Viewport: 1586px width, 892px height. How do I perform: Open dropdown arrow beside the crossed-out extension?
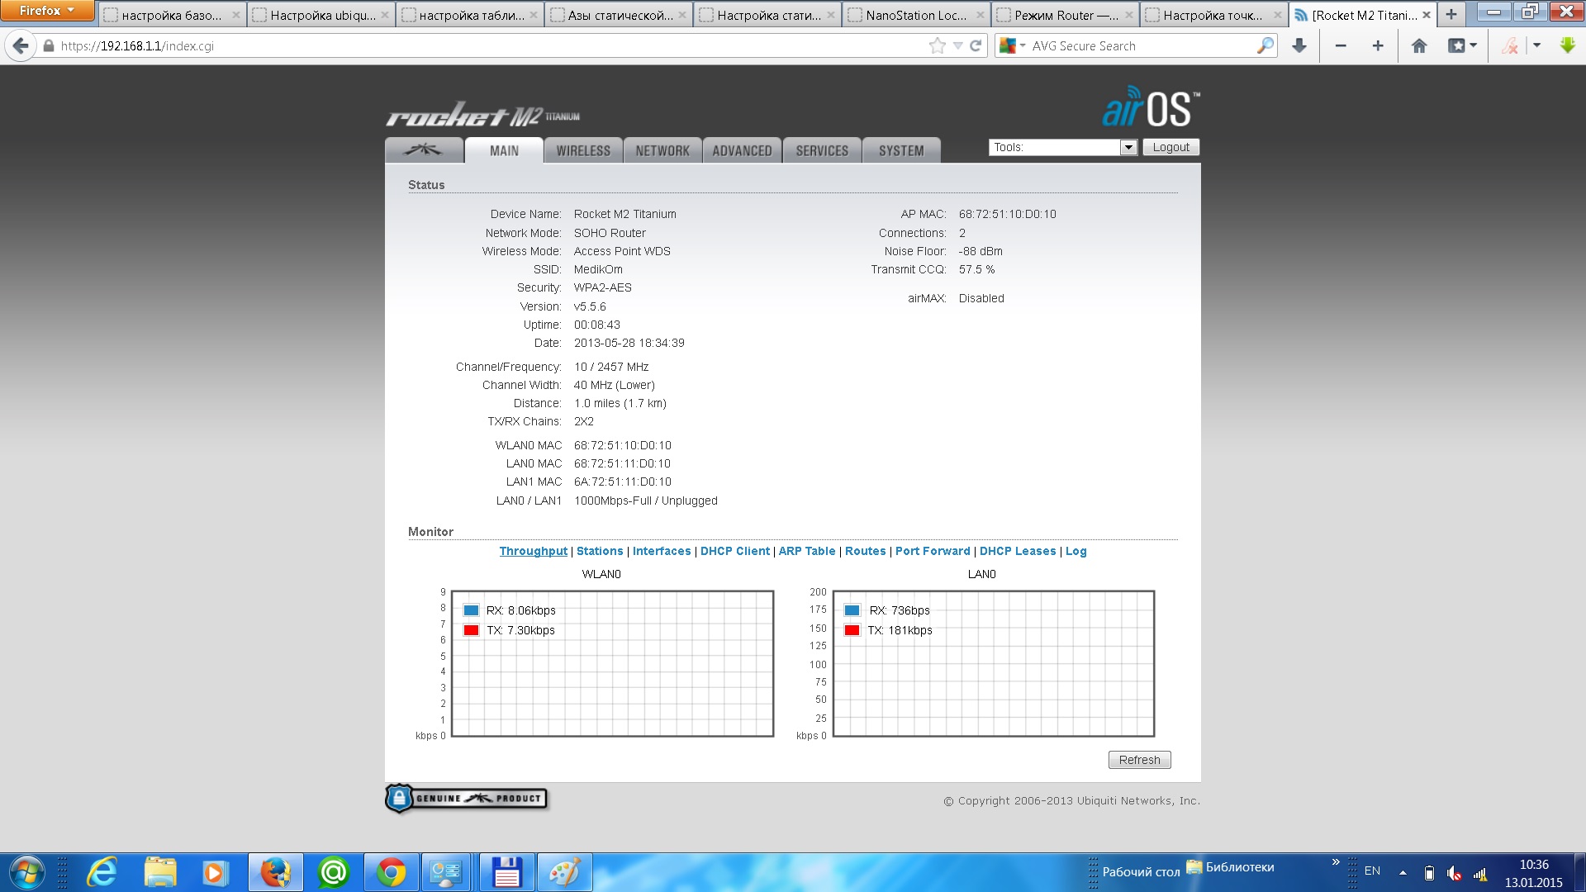pos(1536,45)
